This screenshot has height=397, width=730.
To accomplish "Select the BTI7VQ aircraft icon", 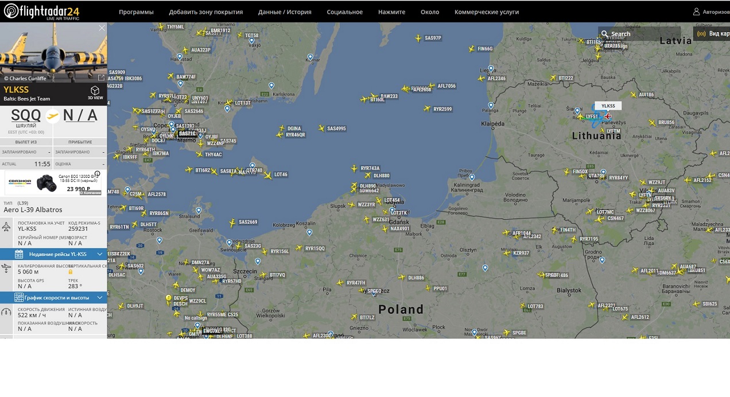I will click(263, 275).
